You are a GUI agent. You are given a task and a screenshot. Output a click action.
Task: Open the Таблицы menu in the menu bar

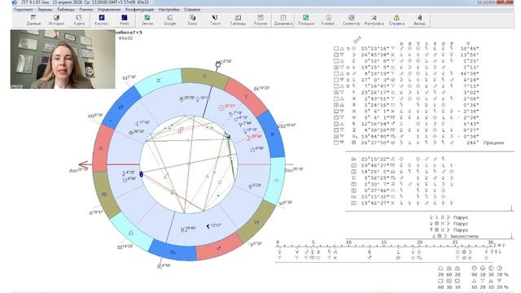(66, 10)
